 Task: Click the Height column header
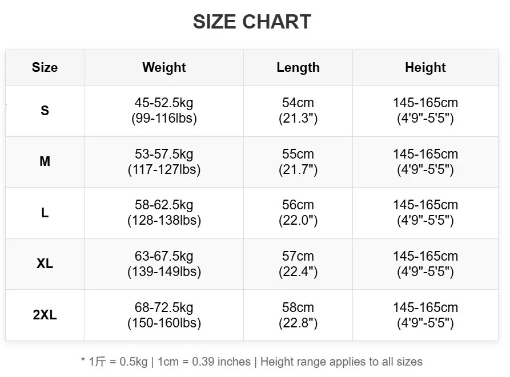click(425, 67)
